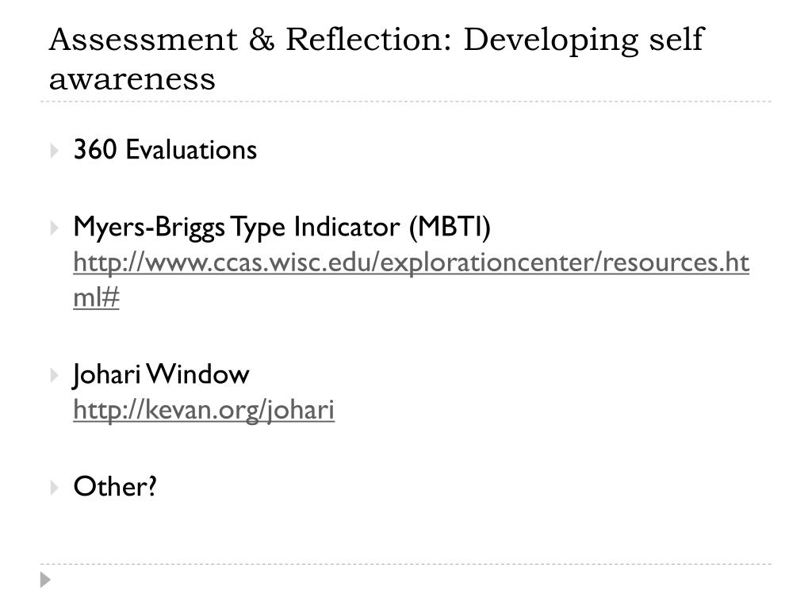Click the dotted divider above the footer
This screenshot has height=609, width=812.
click(406, 564)
